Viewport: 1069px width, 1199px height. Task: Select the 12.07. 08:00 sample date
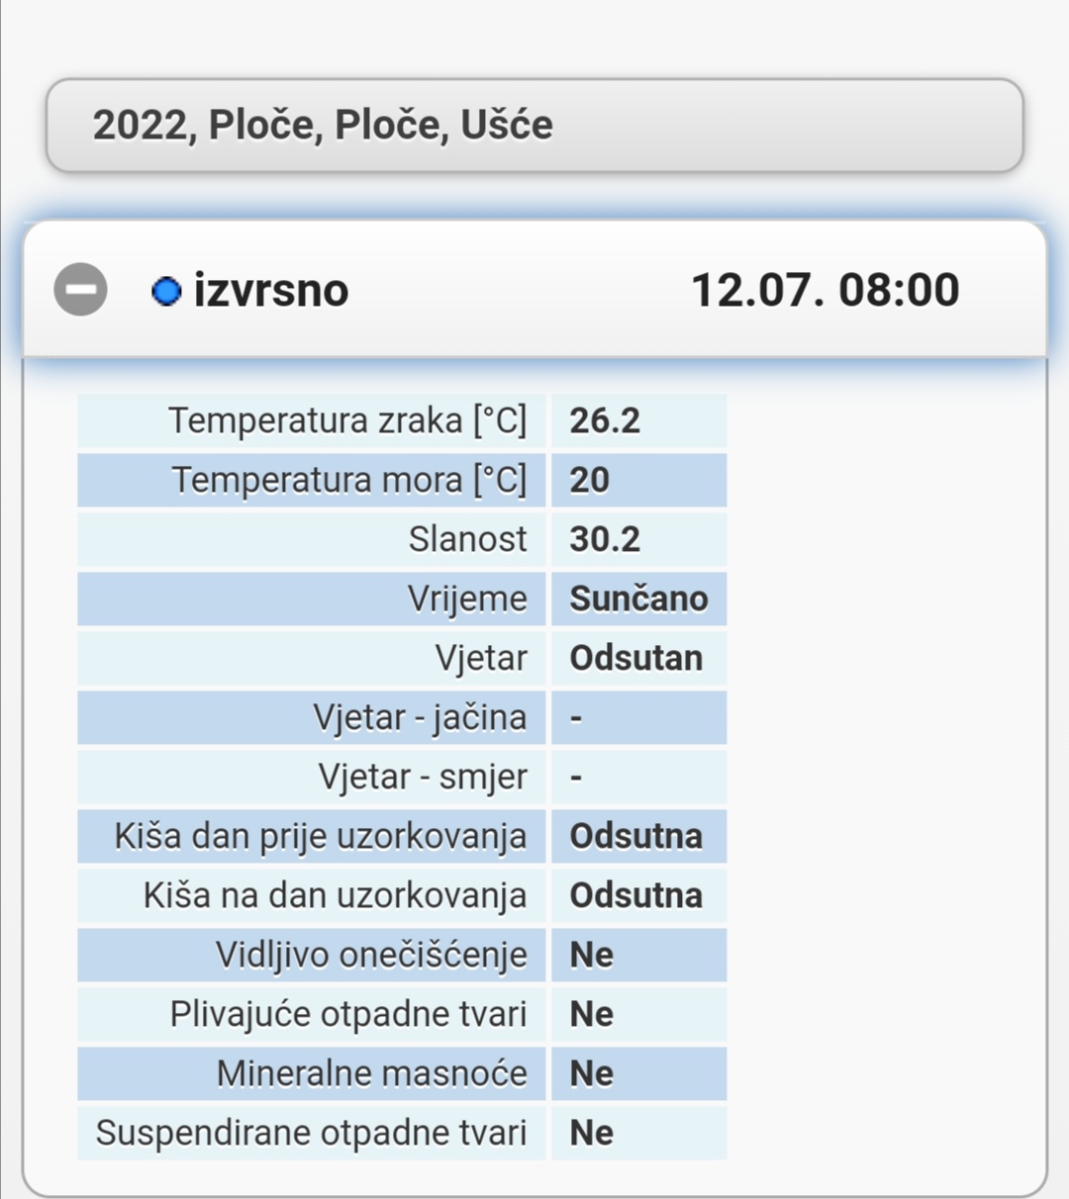[825, 291]
